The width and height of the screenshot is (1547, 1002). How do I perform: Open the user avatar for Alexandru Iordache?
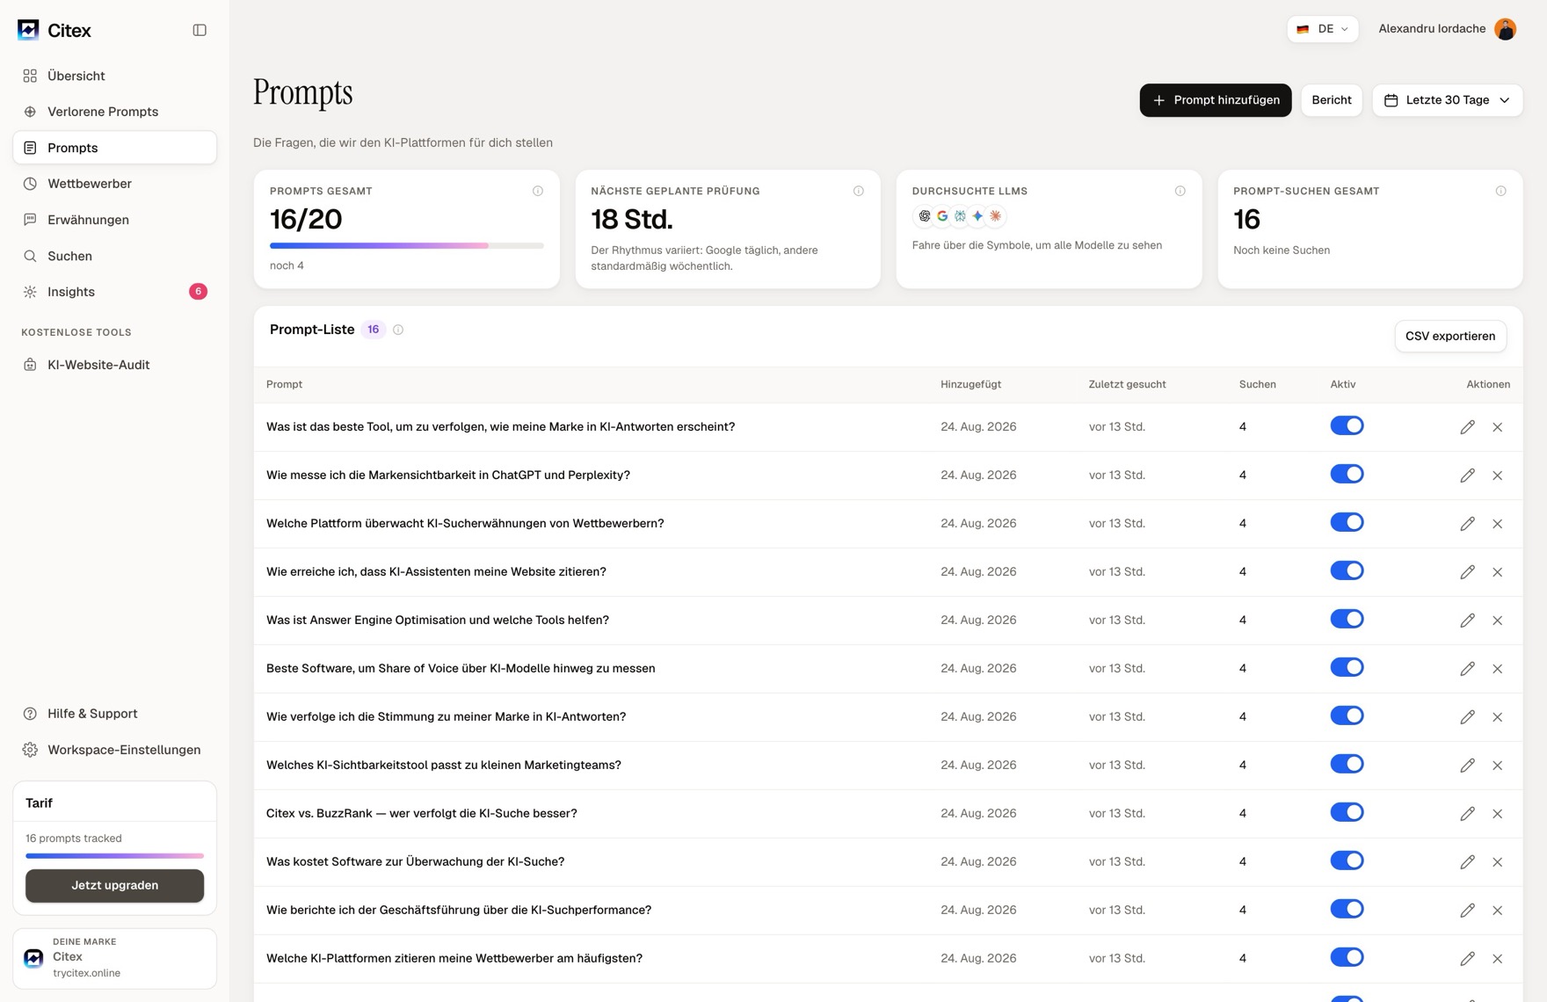point(1505,29)
